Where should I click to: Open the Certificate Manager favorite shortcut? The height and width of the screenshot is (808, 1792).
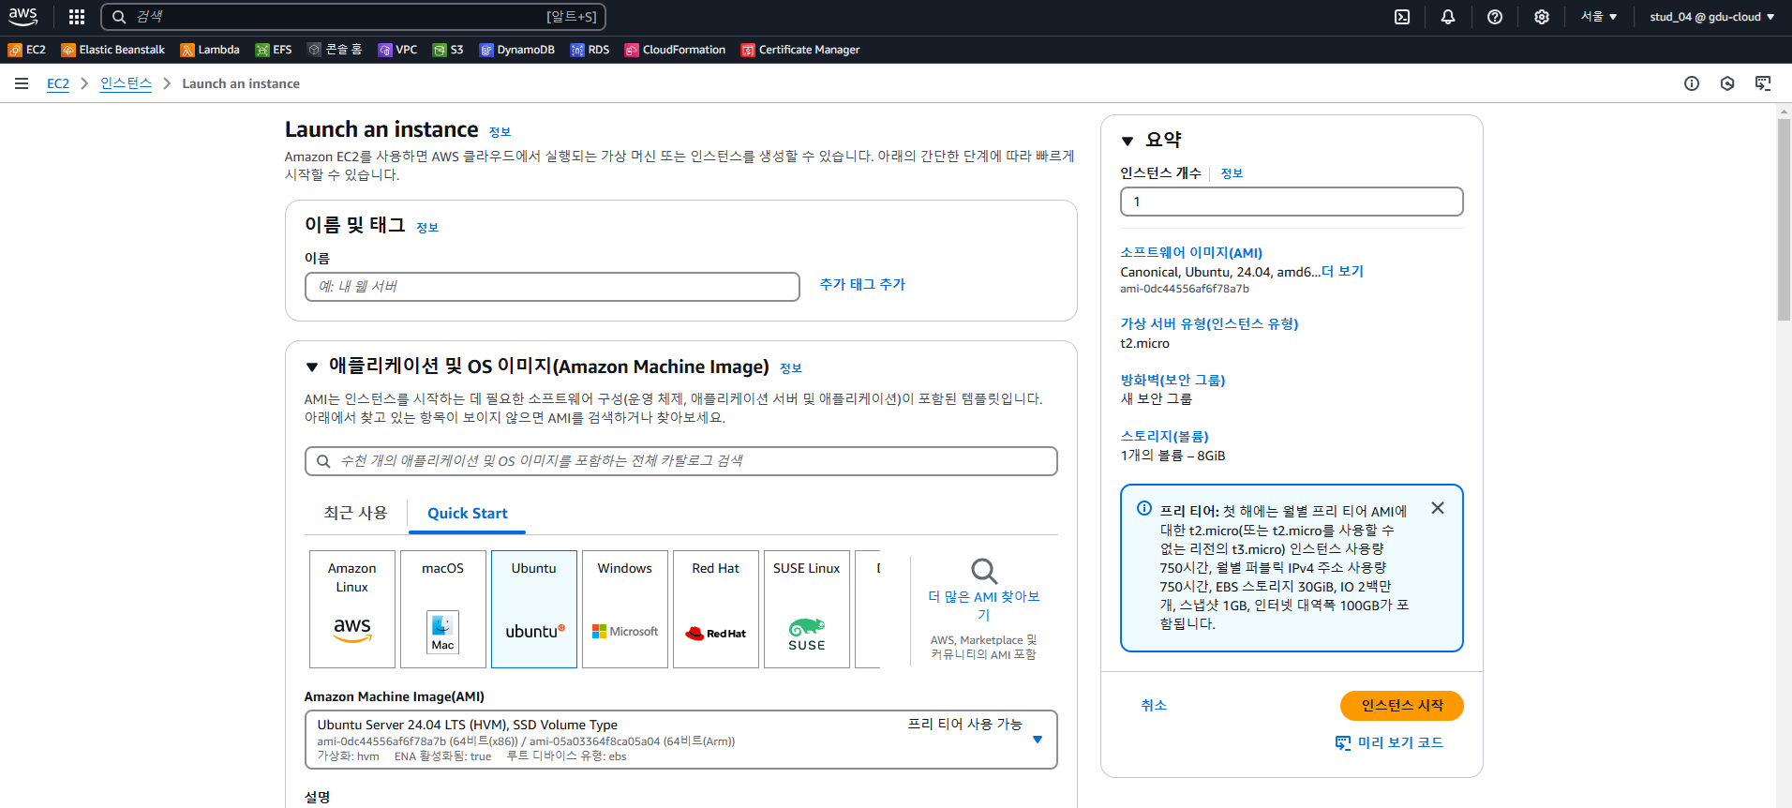coord(800,50)
